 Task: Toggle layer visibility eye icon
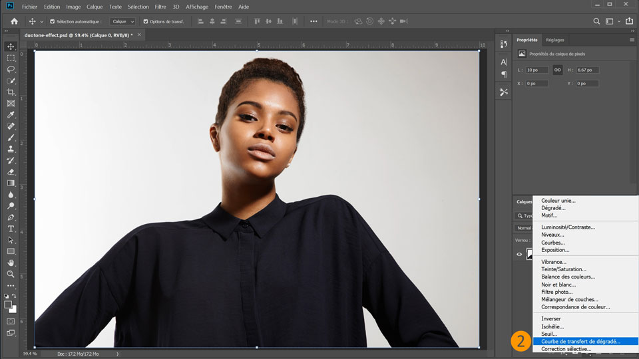[519, 255]
